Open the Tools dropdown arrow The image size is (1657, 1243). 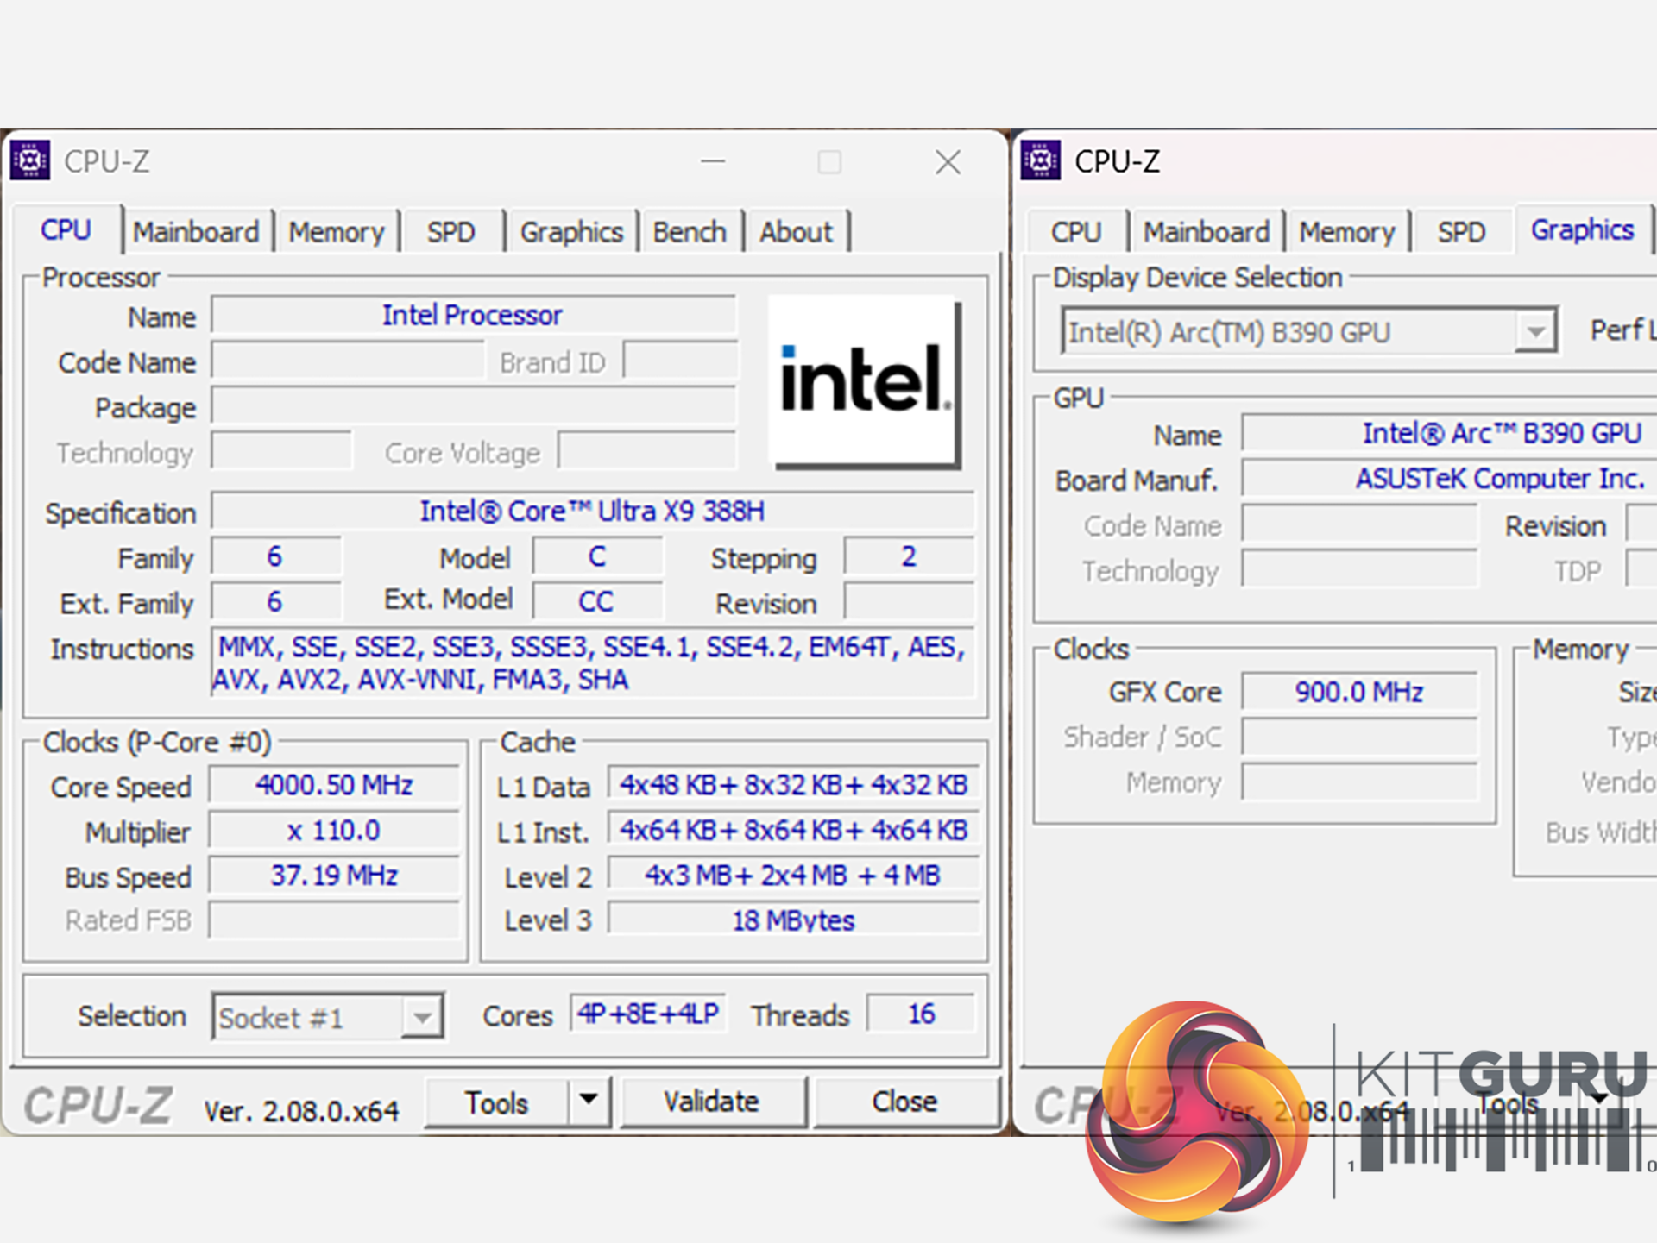coord(589,1100)
